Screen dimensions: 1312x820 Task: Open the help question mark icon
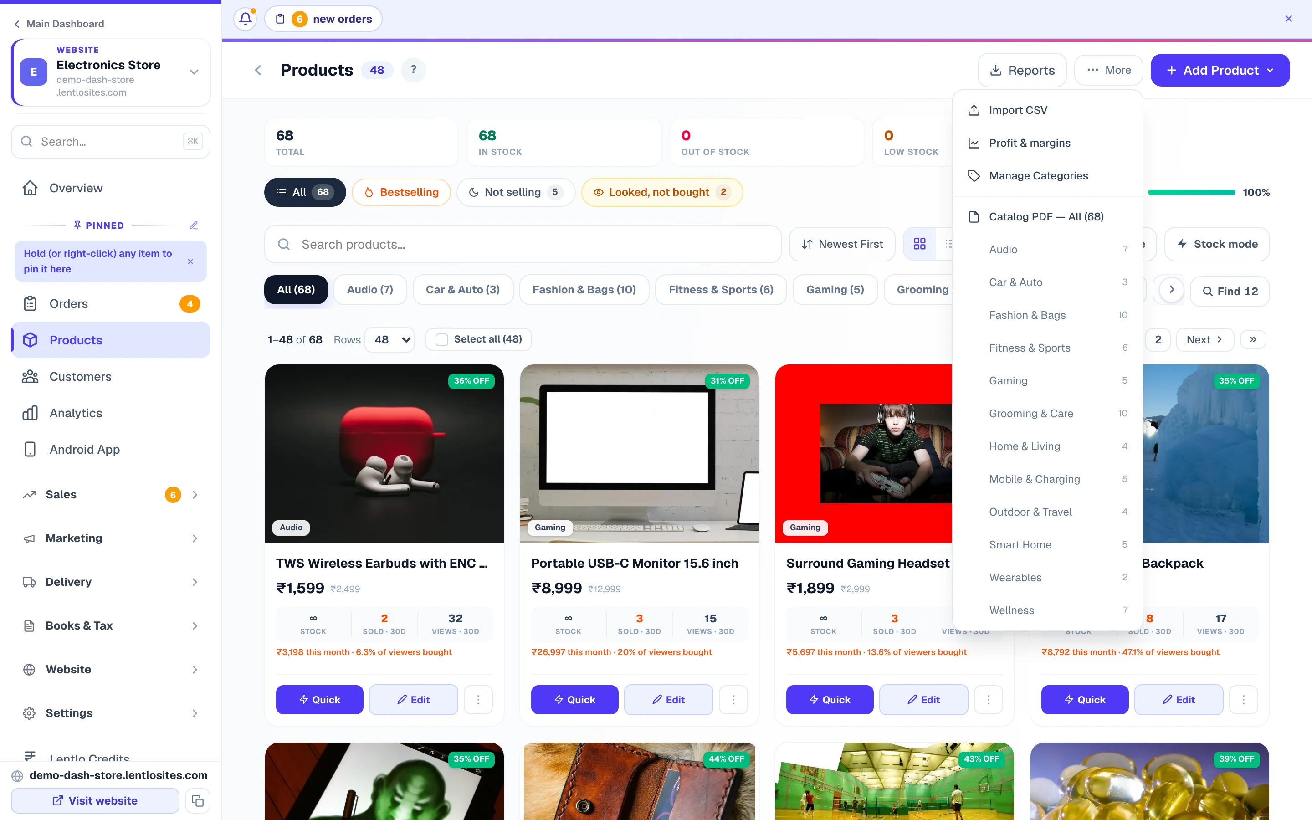coord(414,70)
